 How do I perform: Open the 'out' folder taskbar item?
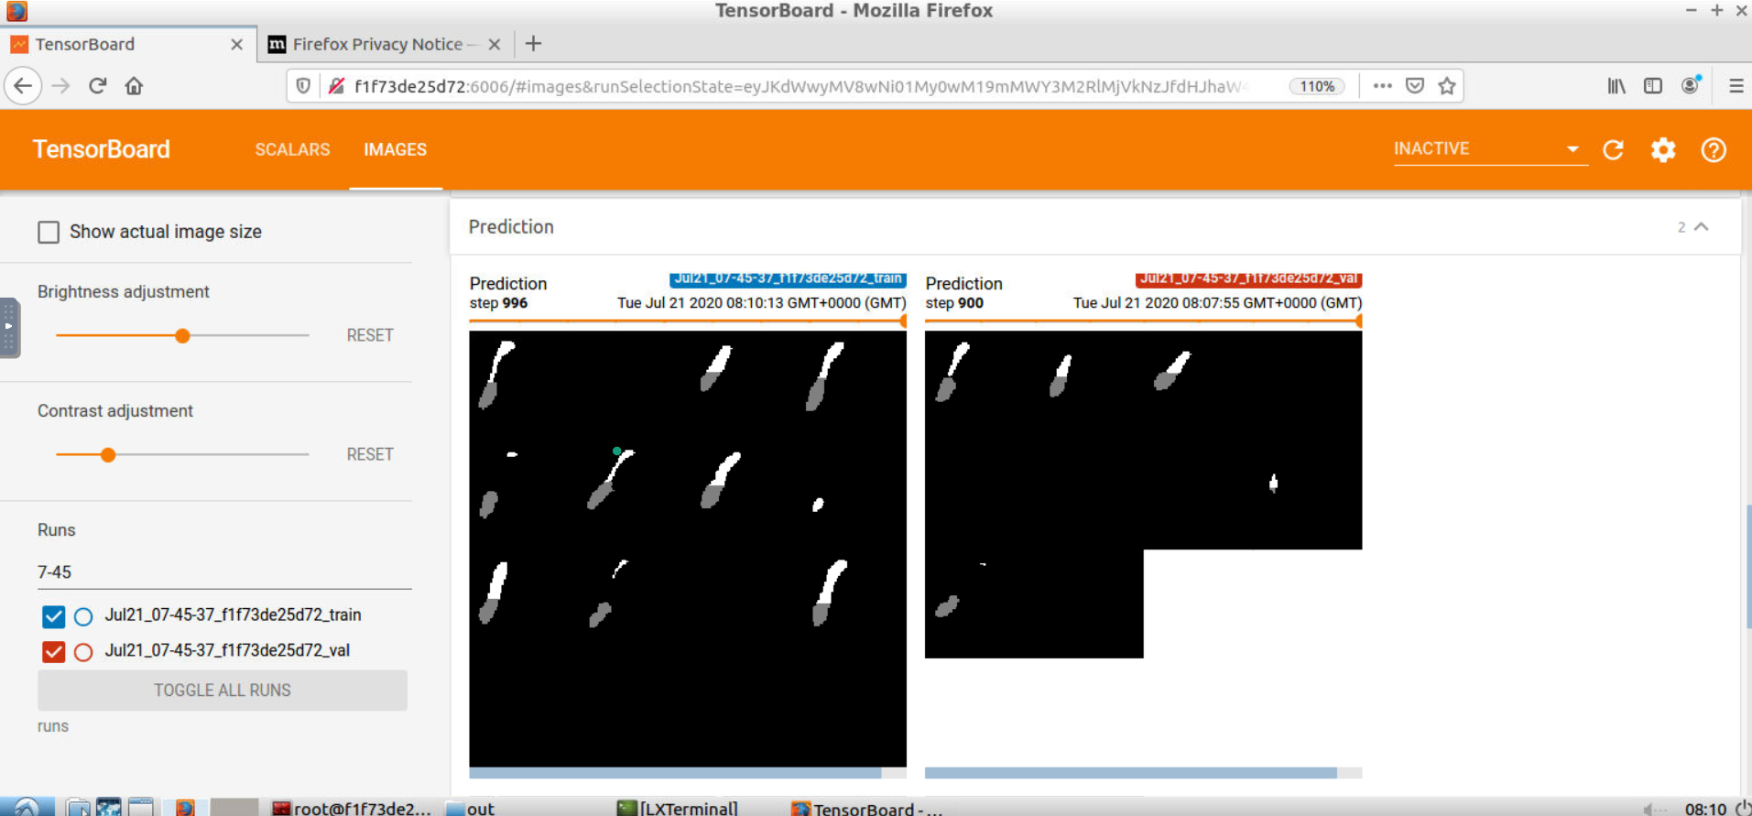tap(471, 808)
